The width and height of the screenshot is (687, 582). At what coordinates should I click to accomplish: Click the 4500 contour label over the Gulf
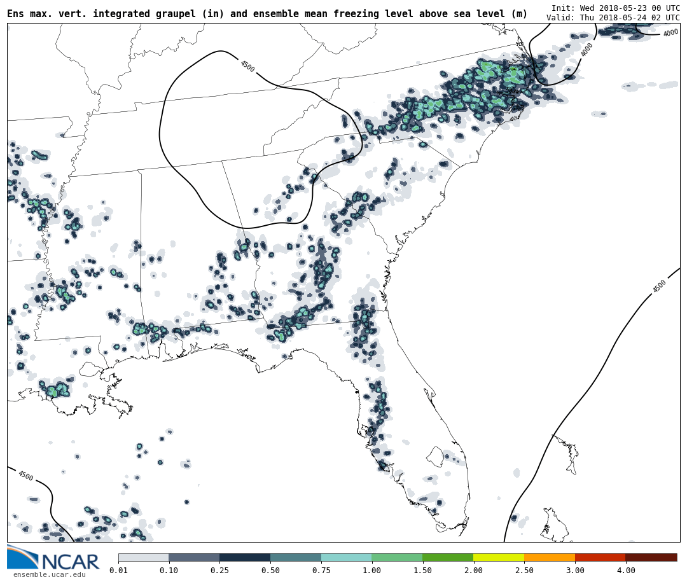(25, 475)
